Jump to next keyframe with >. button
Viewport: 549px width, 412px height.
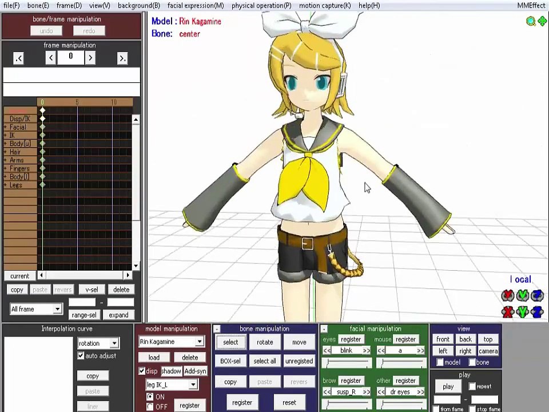(x=122, y=58)
